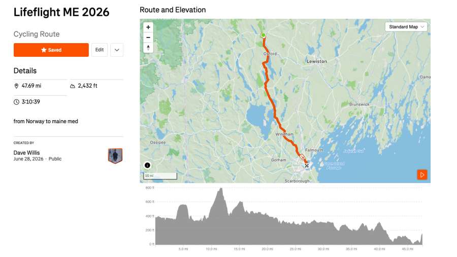Screen dimensions: 457x257
Task: Zoom in the map with plus button
Action: pos(148,27)
